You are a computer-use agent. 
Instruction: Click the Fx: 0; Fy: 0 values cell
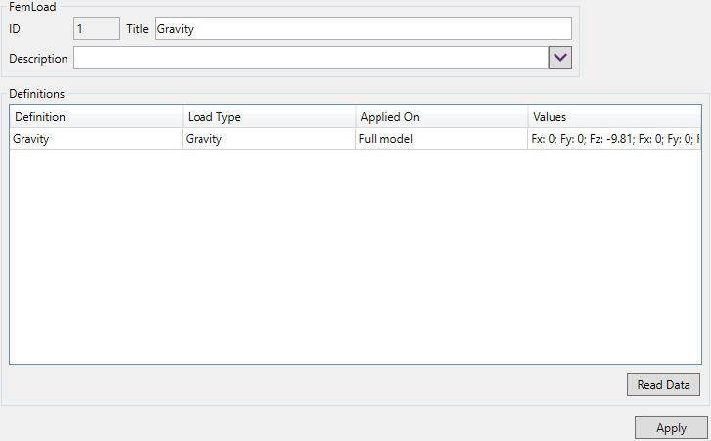click(x=614, y=139)
